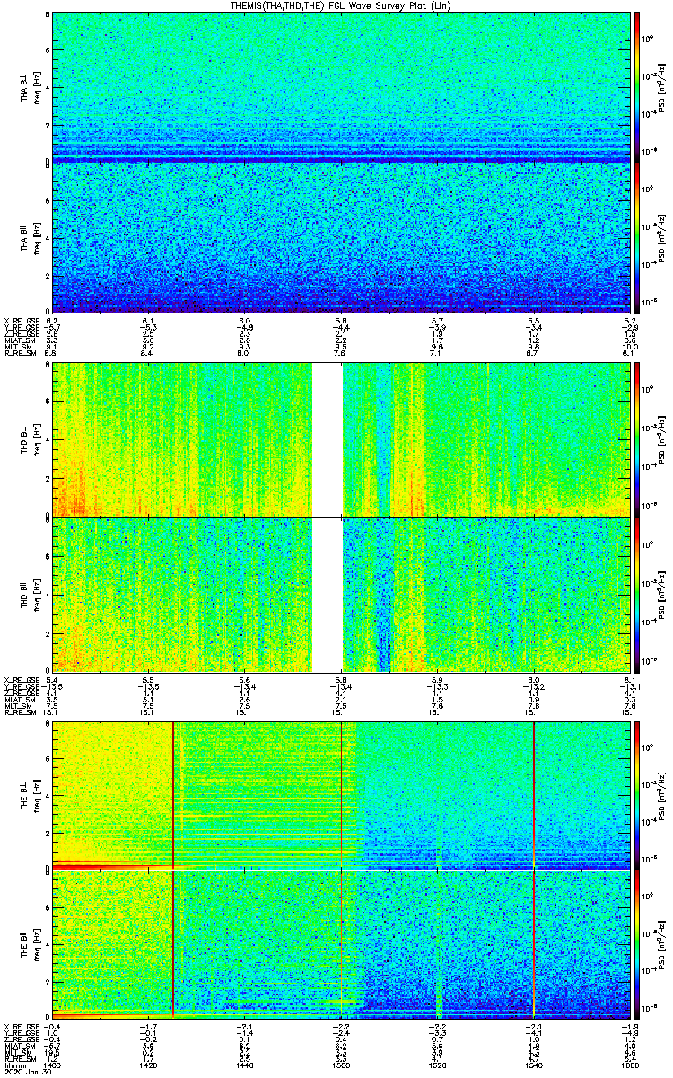Pick the THE B-perpendicular spectrogram panel
This screenshot has width=673, height=1078.
(x=340, y=794)
